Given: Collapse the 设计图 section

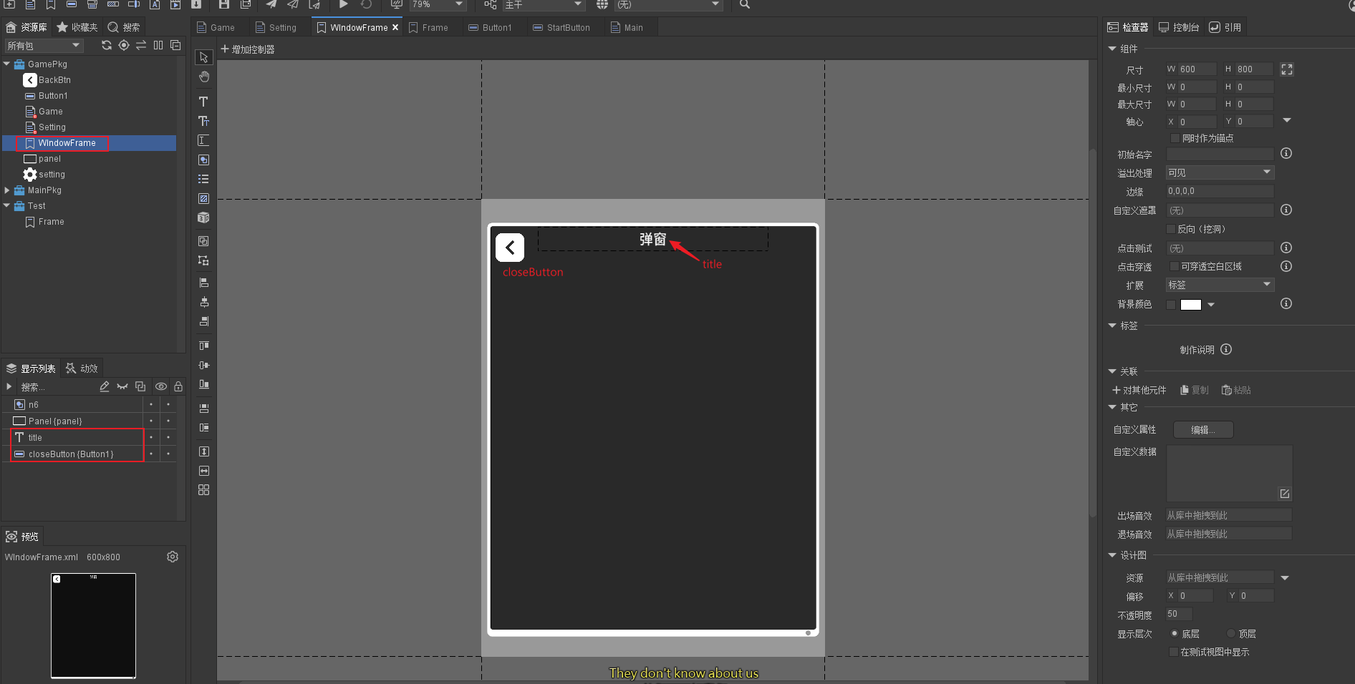Looking at the screenshot, I should [x=1112, y=555].
